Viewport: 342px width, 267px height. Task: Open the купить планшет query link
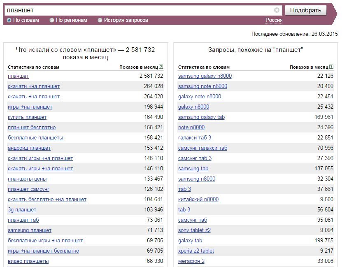(27, 117)
